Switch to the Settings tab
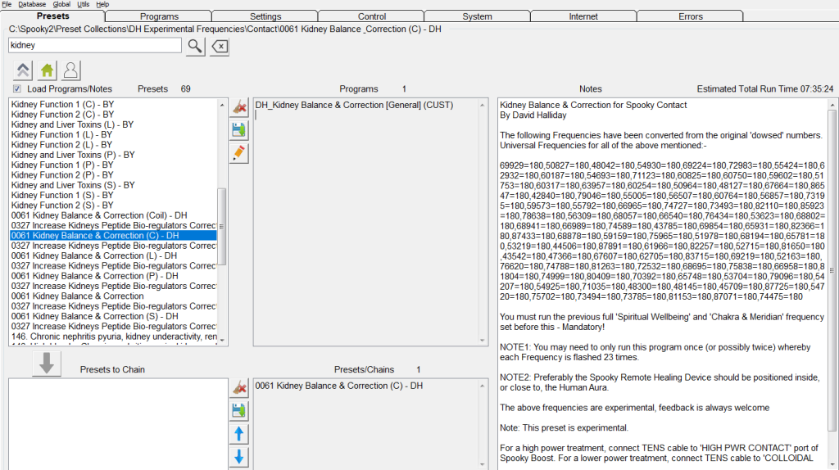 point(265,16)
